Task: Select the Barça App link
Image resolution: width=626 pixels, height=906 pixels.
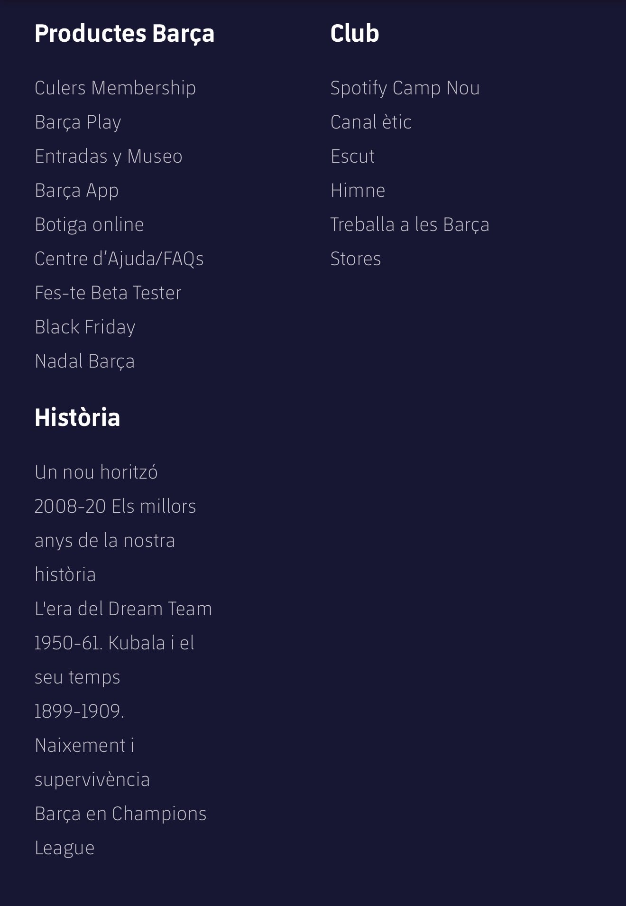Action: (x=76, y=191)
